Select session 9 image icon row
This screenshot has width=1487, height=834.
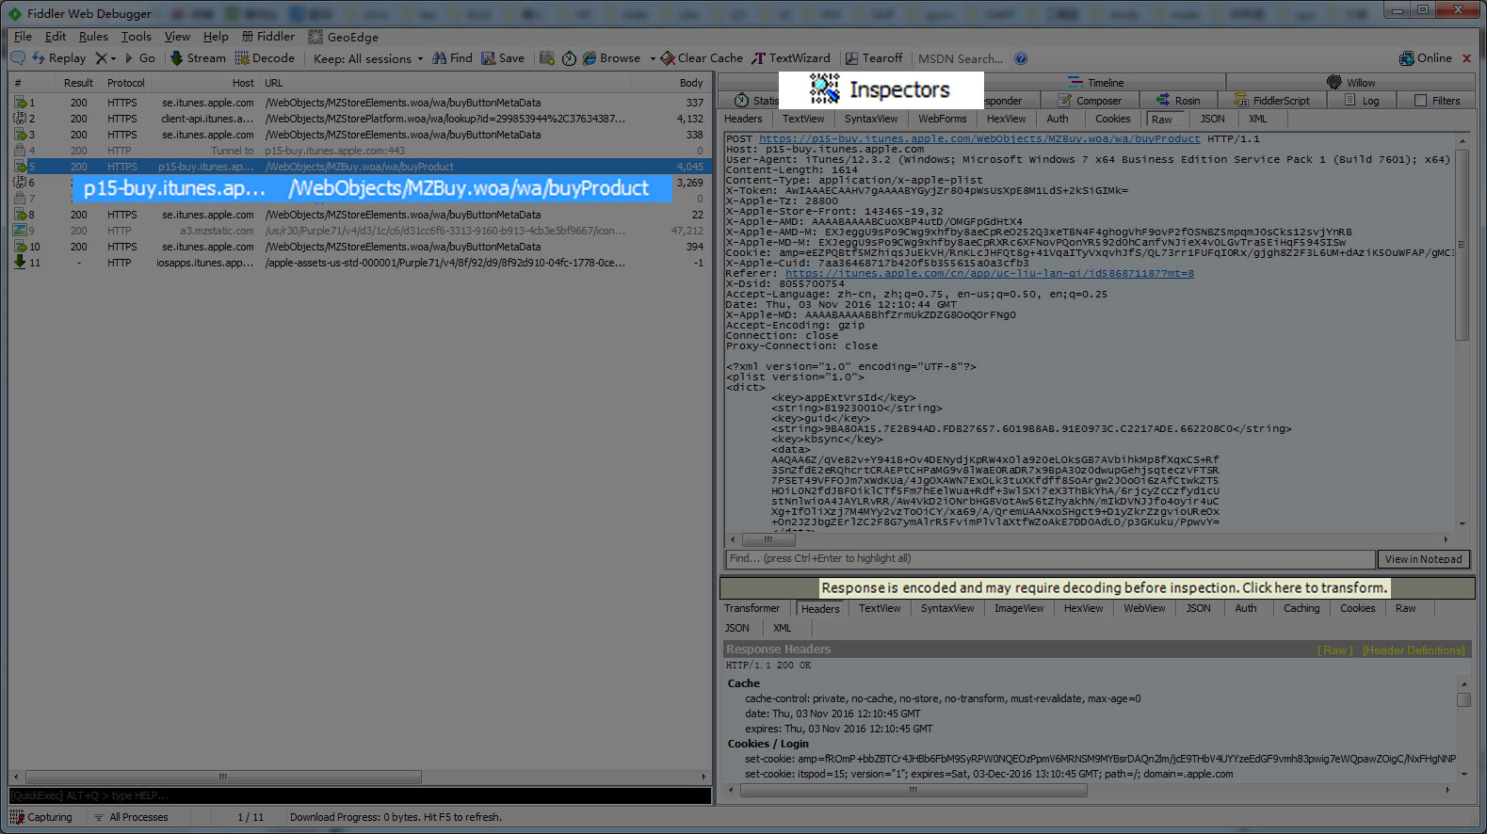point(19,231)
